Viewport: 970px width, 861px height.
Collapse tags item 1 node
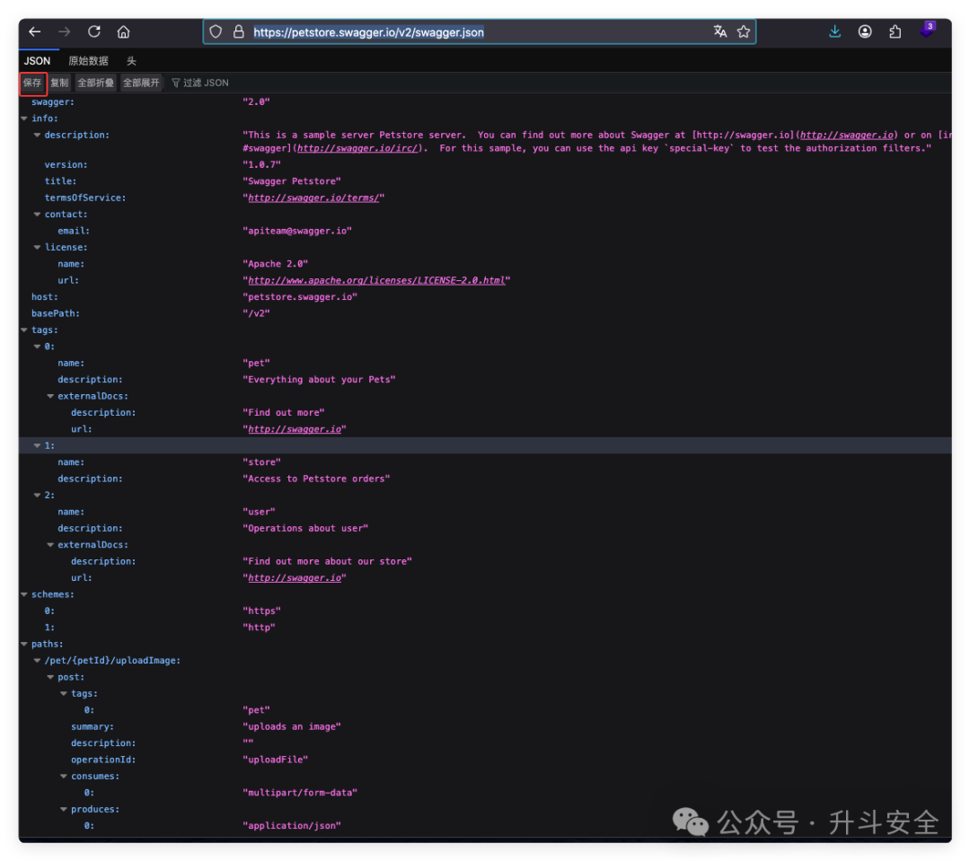pos(37,445)
